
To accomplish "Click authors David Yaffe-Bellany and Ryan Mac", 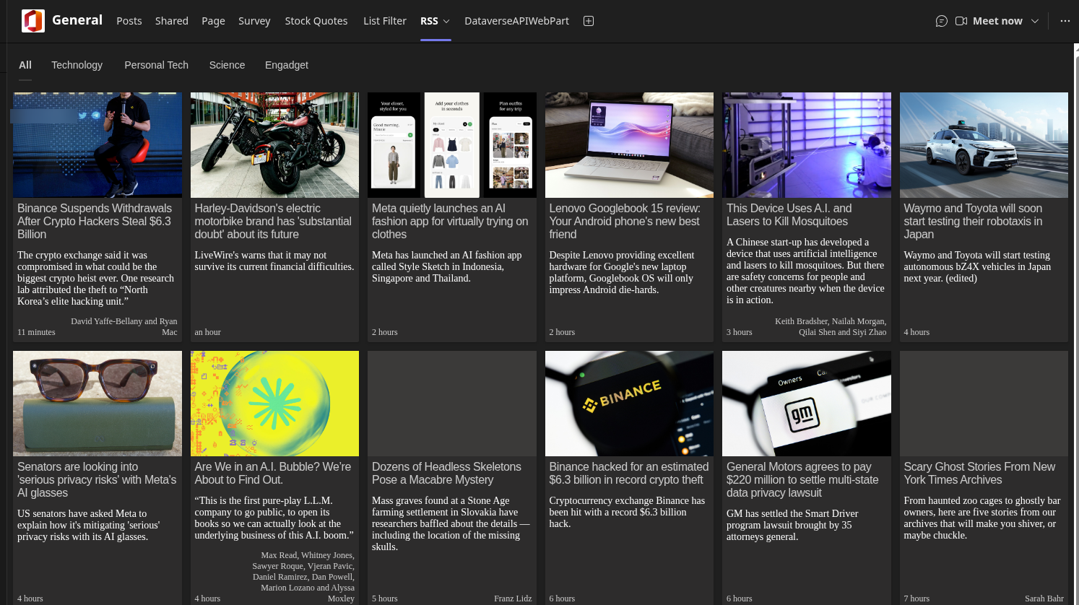I will (124, 326).
